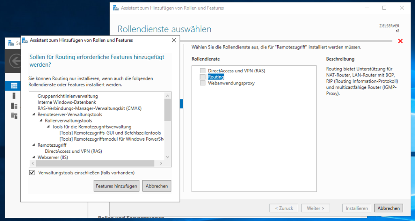Click horizontal scroll left arrow in feature list
This screenshot has width=415, height=221.
[x=33, y=164]
